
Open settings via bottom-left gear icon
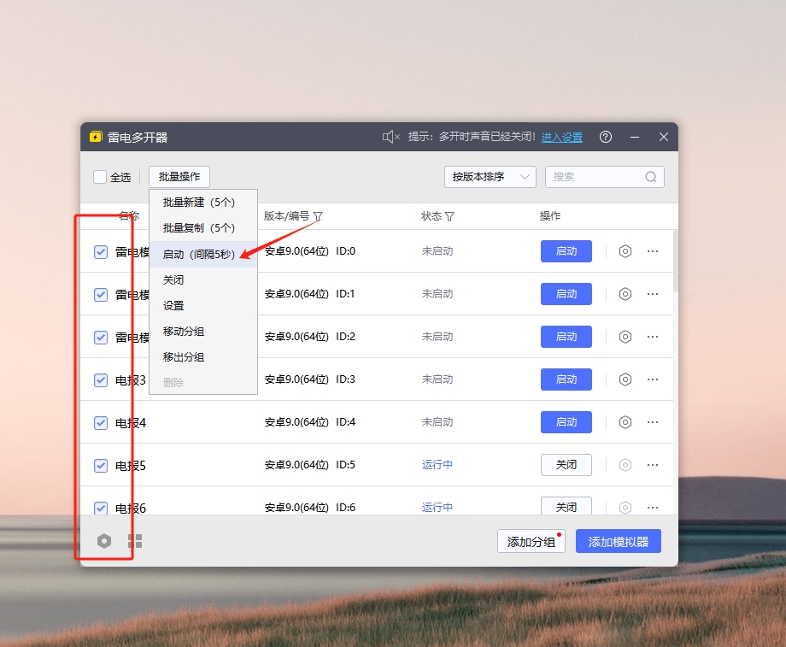point(104,541)
